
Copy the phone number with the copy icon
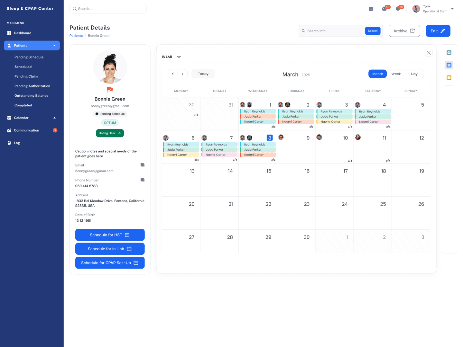pos(143,180)
